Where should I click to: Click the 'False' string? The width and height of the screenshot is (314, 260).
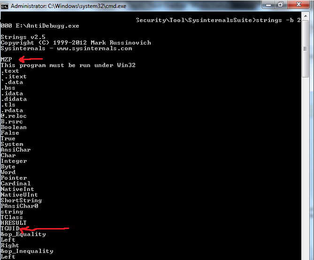(10, 133)
